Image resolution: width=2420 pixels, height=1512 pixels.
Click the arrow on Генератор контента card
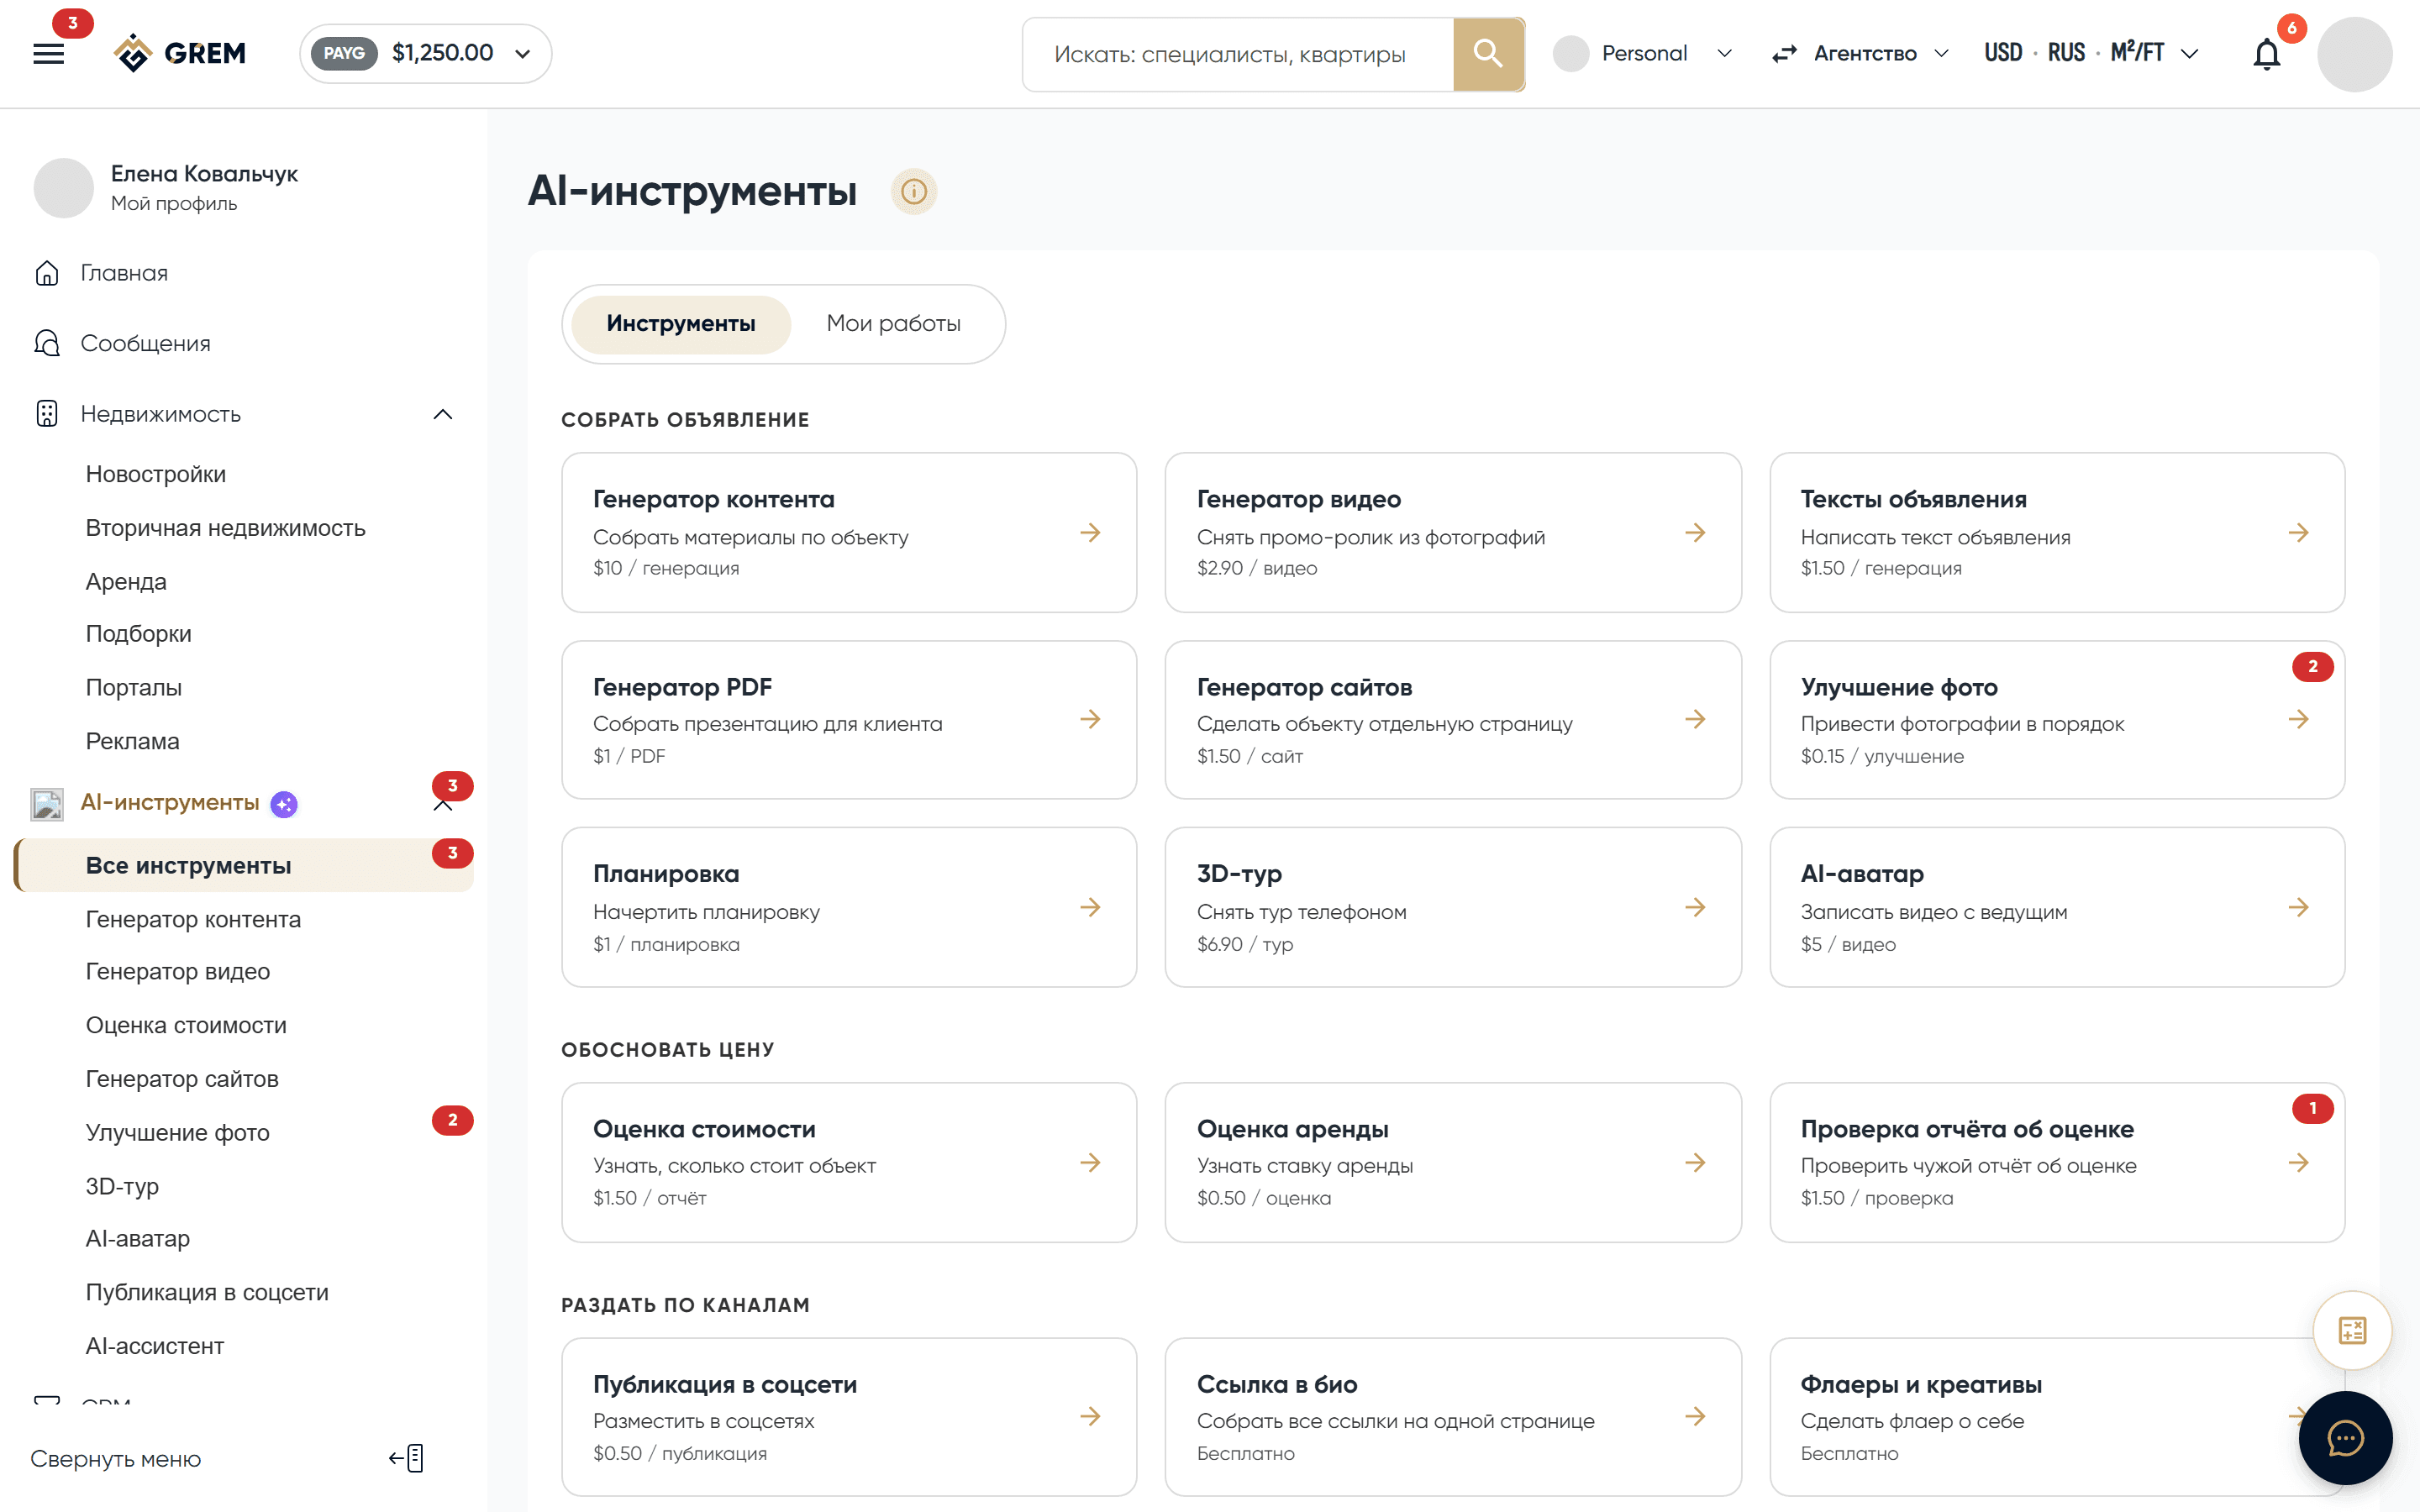pyautogui.click(x=1090, y=533)
